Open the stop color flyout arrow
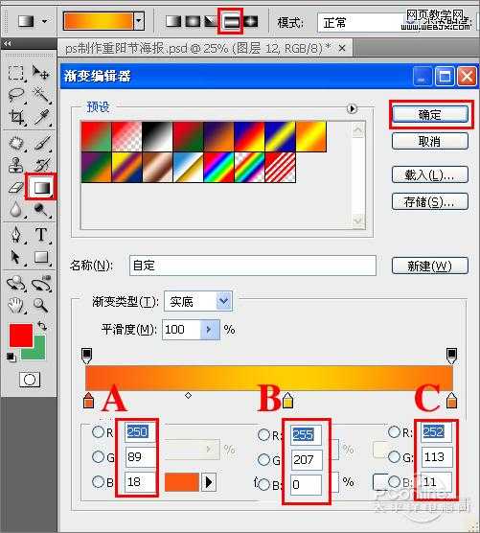480x533 pixels. pos(209,482)
